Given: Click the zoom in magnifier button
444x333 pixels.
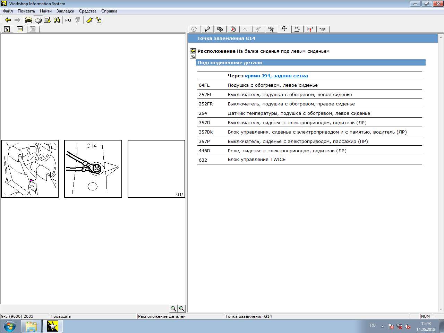Looking at the screenshot, I should coord(173,309).
